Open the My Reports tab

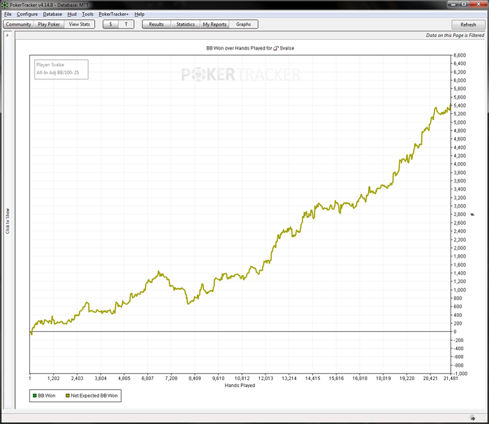pyautogui.click(x=214, y=24)
